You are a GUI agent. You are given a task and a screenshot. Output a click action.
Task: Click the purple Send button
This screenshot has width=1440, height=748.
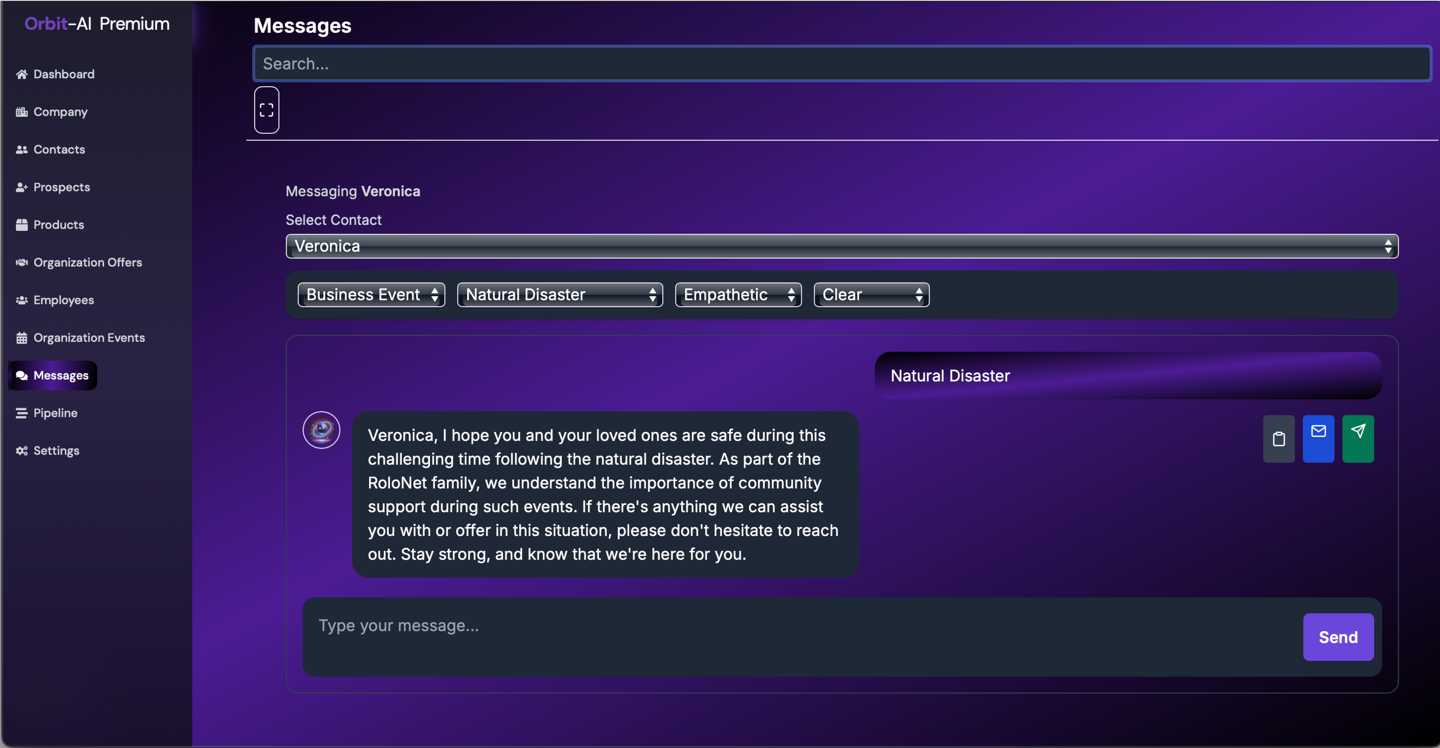point(1337,637)
